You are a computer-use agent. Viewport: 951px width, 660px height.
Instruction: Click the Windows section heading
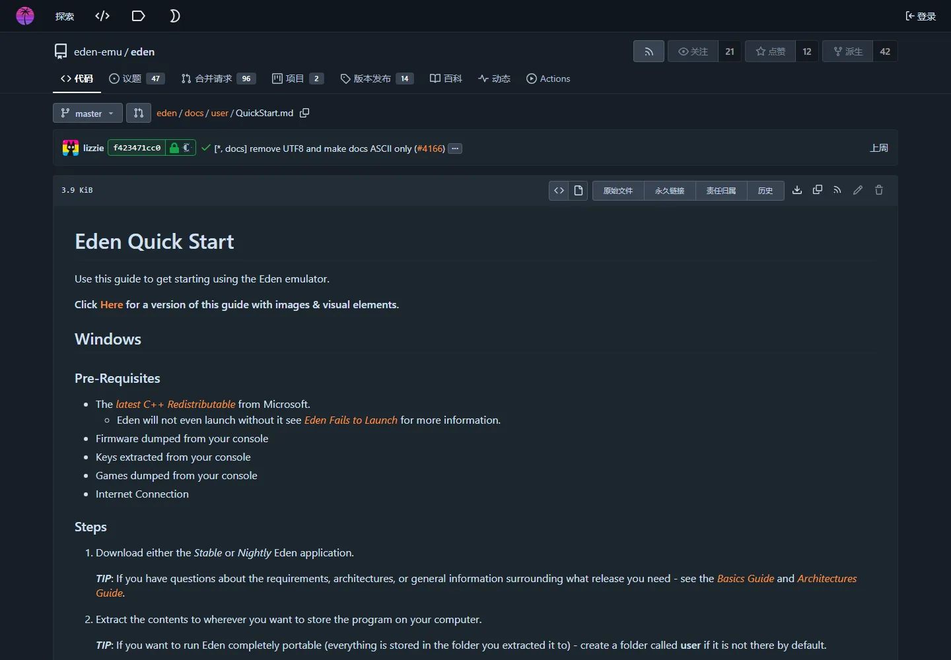(x=108, y=339)
